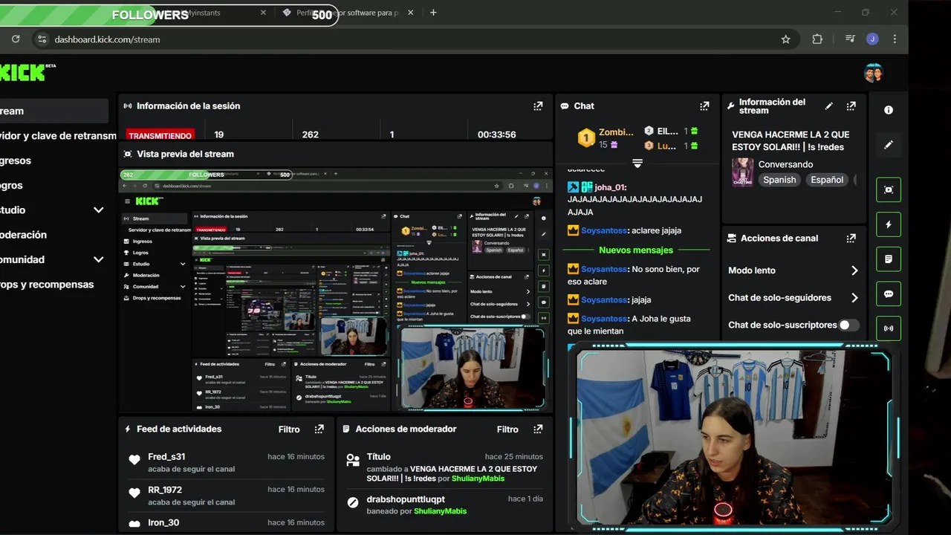Pop out the Feed de actividades panel
The width and height of the screenshot is (951, 535).
click(319, 429)
